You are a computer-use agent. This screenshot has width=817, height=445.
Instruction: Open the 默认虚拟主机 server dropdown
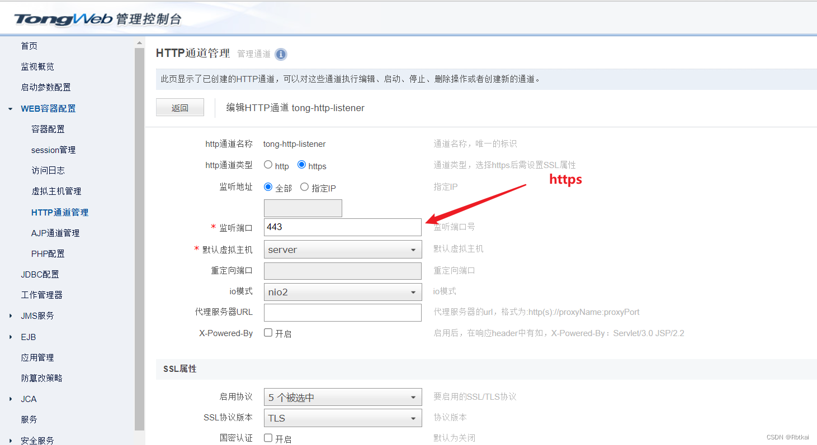click(343, 250)
